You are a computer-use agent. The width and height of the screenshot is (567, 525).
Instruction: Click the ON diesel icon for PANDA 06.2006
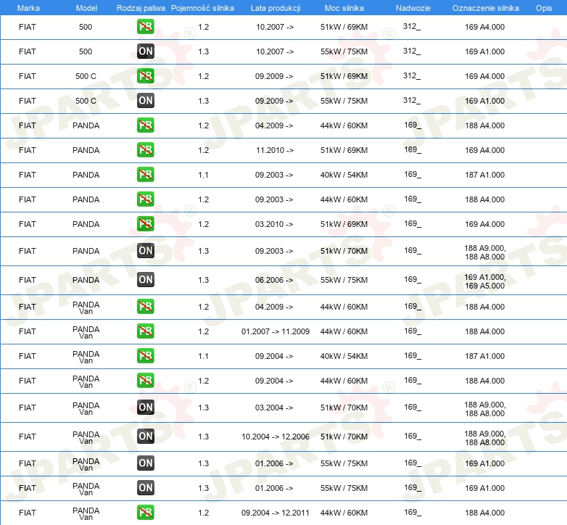point(145,279)
